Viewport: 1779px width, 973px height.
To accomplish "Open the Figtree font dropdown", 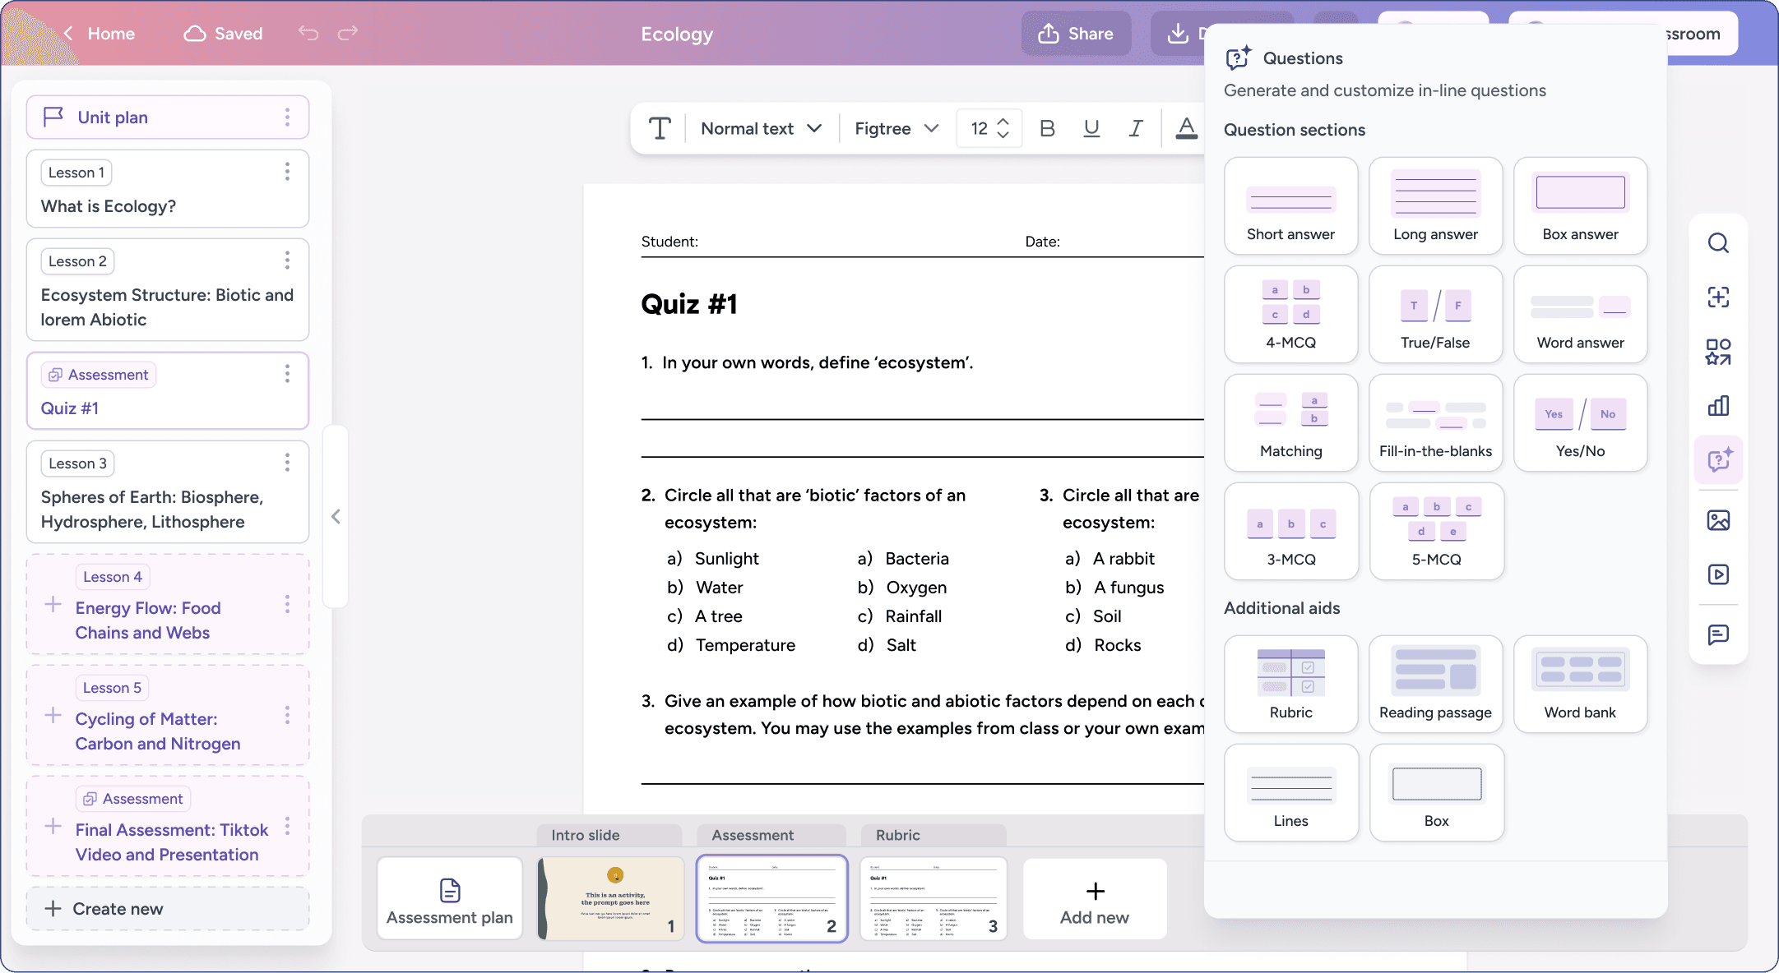I will [x=896, y=128].
